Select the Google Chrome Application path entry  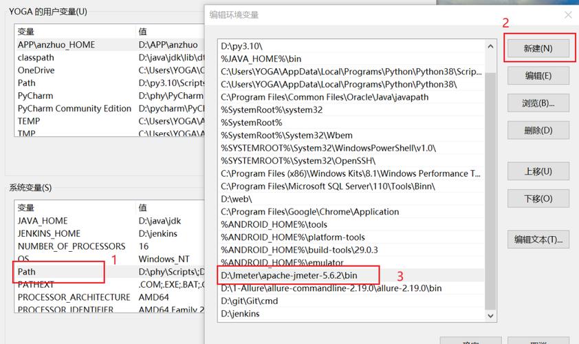pyautogui.click(x=309, y=212)
